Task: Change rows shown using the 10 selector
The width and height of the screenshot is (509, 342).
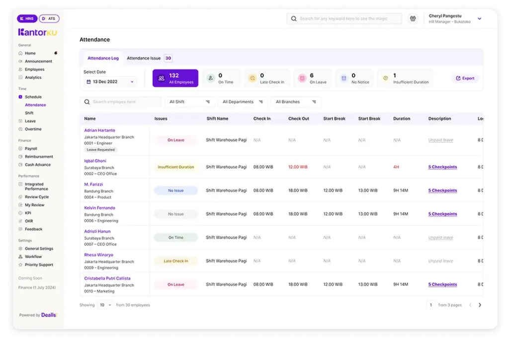Action: [x=104, y=305]
